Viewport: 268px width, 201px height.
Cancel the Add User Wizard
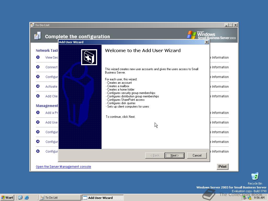[x=197, y=155]
